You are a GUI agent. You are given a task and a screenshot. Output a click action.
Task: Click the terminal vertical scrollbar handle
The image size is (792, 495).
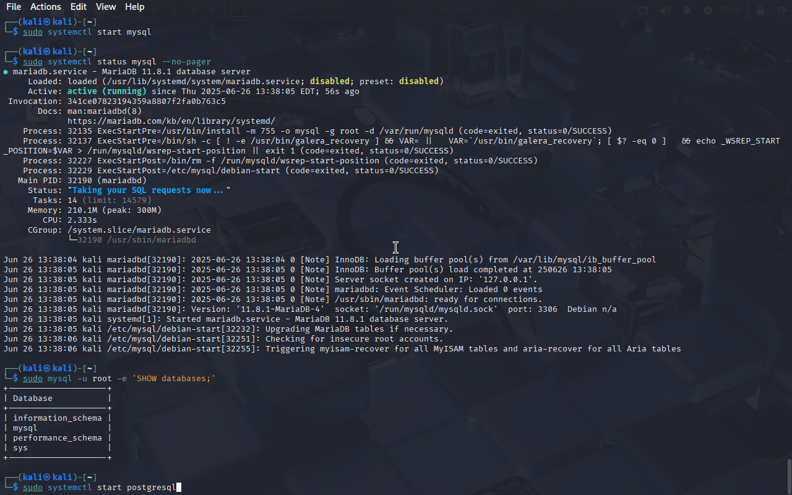[x=789, y=476]
